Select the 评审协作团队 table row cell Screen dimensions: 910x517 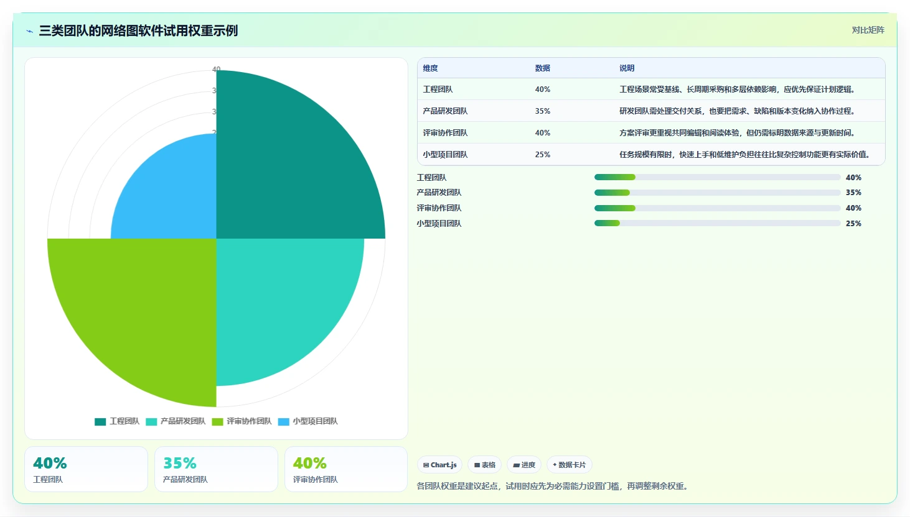coord(445,133)
